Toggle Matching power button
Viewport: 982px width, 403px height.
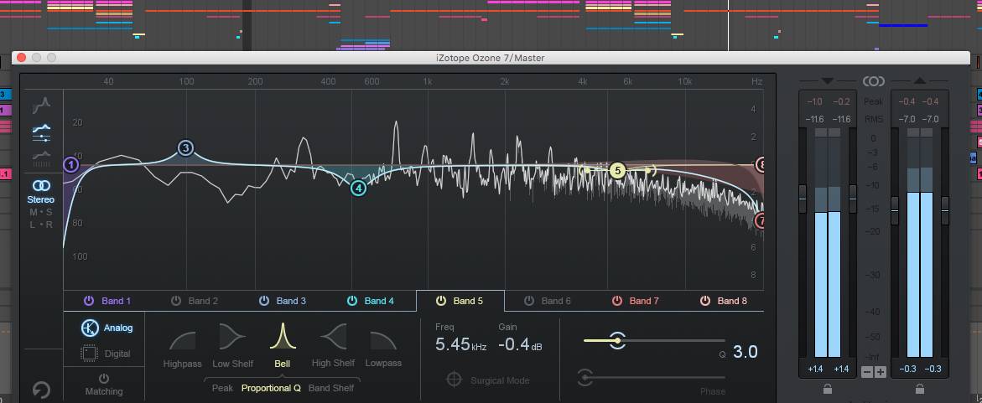click(104, 379)
